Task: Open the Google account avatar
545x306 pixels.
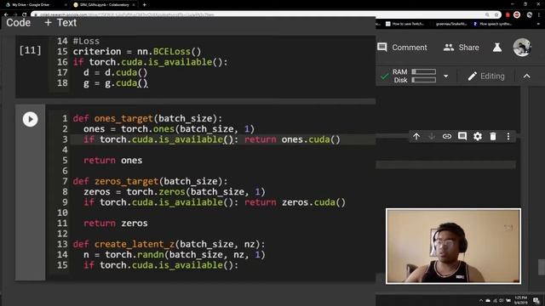Action: (522, 48)
